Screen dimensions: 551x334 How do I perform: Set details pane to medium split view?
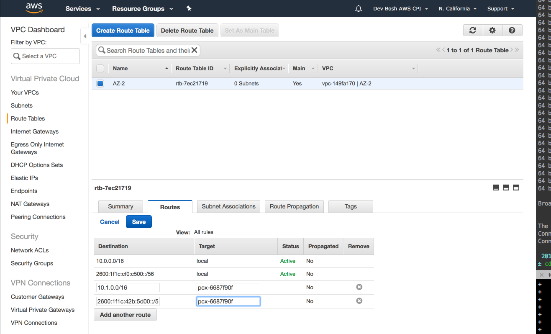(x=506, y=188)
